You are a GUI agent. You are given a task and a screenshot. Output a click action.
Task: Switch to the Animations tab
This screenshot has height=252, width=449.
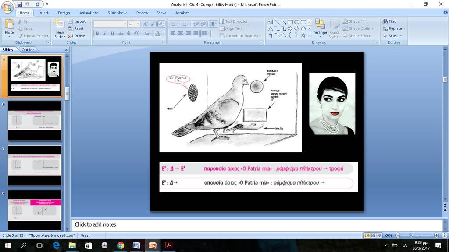pyautogui.click(x=89, y=13)
